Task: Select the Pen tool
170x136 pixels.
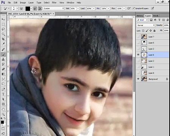Action: click(x=3, y=89)
